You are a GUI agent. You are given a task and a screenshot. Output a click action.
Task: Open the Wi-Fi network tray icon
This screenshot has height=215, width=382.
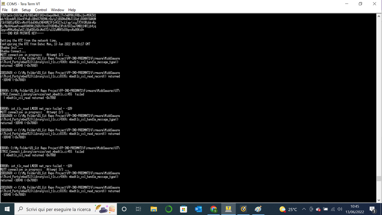(333, 209)
